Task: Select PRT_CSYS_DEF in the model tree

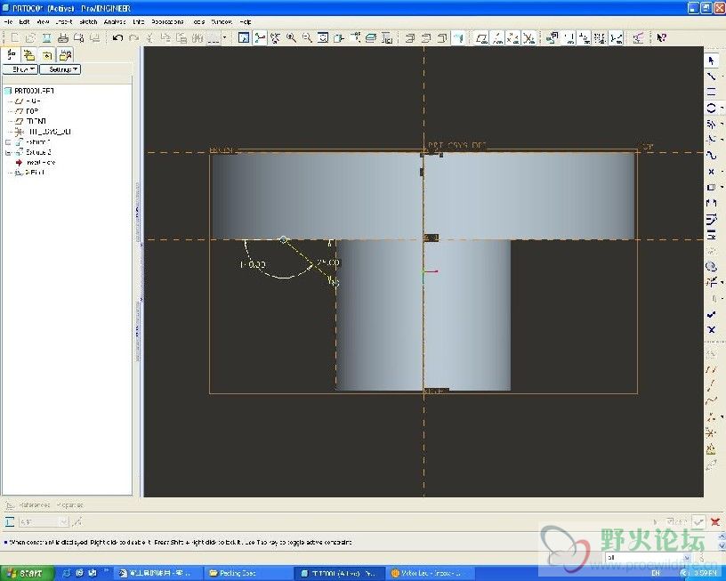Action: pyautogui.click(x=44, y=132)
